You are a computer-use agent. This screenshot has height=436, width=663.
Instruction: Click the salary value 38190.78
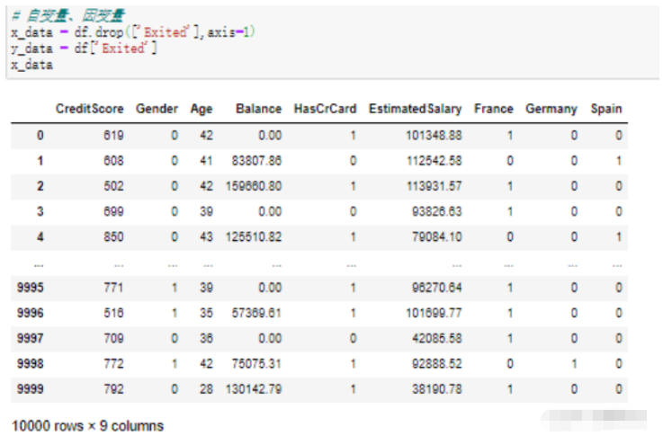(433, 391)
